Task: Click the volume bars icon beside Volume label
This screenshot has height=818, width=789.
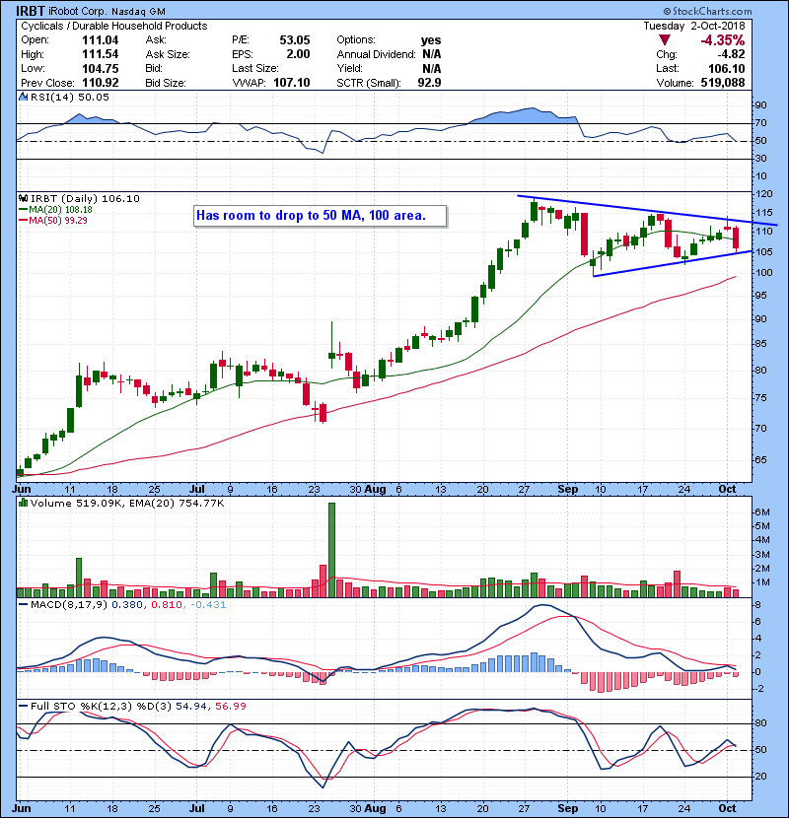Action: (23, 503)
